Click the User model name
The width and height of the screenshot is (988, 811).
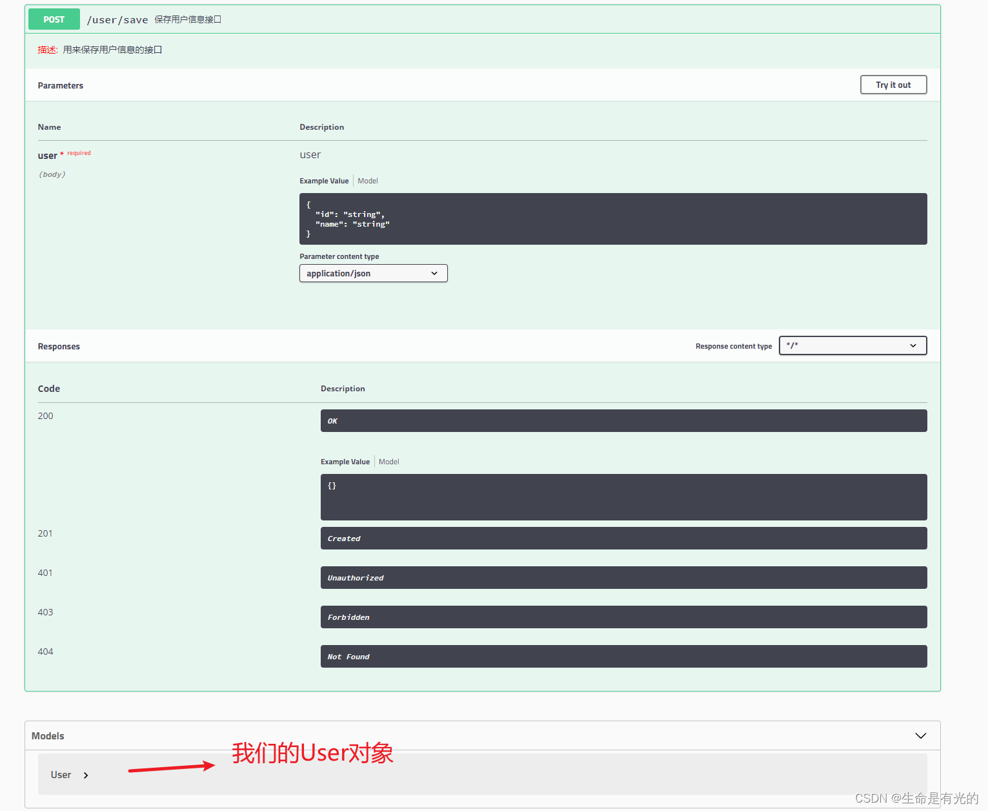coord(61,775)
